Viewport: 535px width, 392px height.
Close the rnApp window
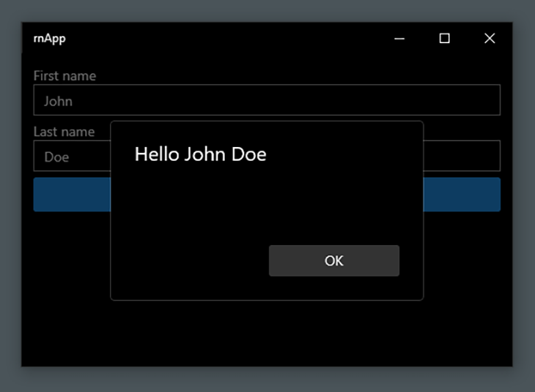[490, 39]
